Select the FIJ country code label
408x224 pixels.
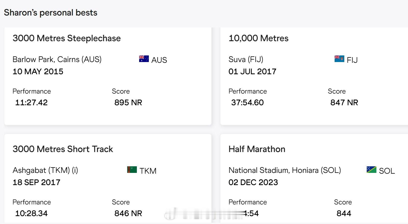point(352,60)
